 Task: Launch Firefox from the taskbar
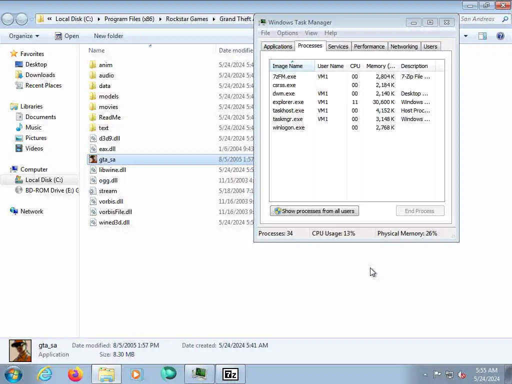(75, 374)
